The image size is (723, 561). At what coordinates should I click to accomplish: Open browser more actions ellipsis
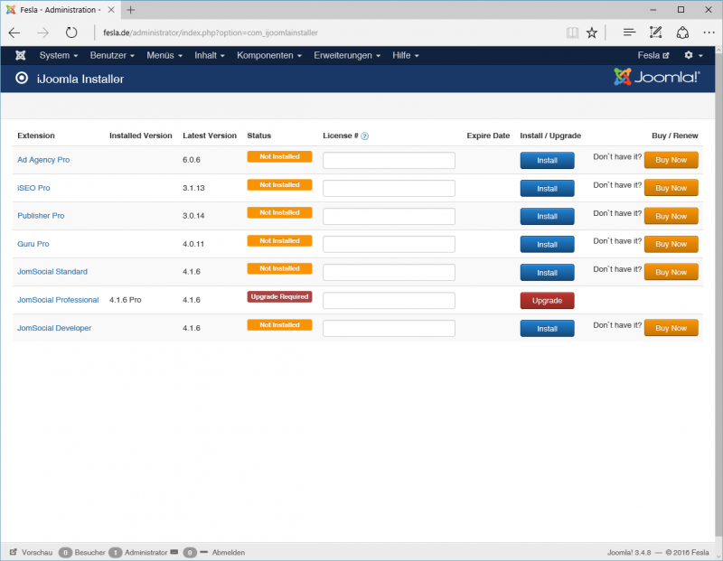coord(709,33)
